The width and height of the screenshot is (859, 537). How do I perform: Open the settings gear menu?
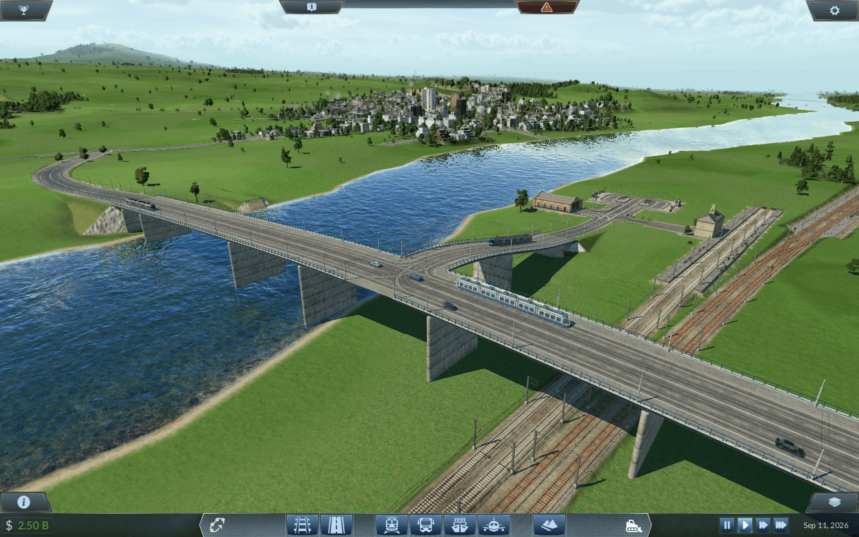pos(834,10)
